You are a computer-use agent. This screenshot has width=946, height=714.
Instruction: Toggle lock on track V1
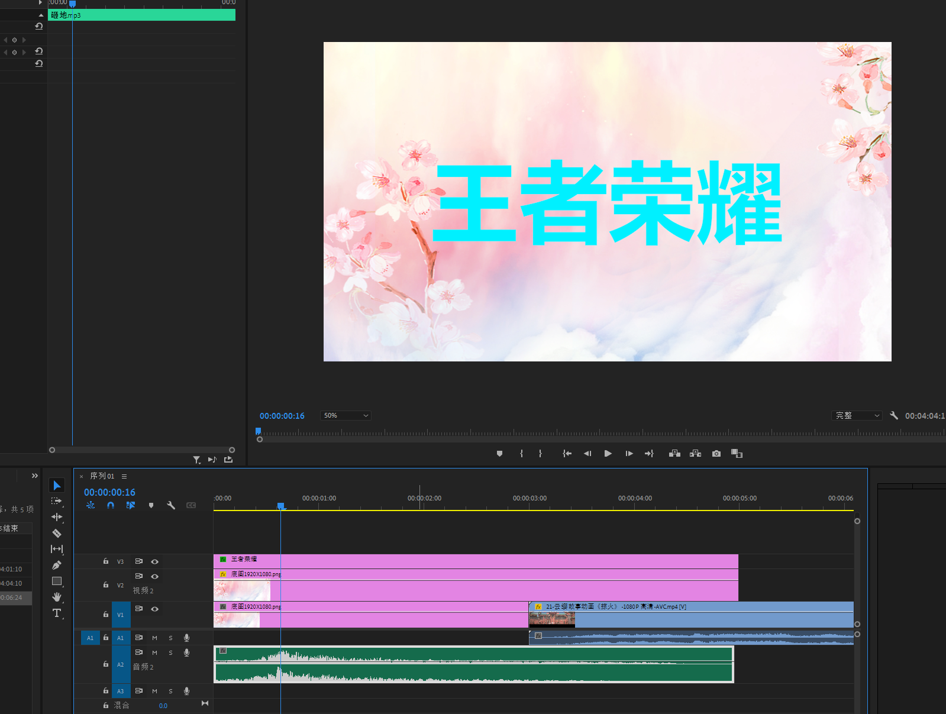(x=106, y=615)
